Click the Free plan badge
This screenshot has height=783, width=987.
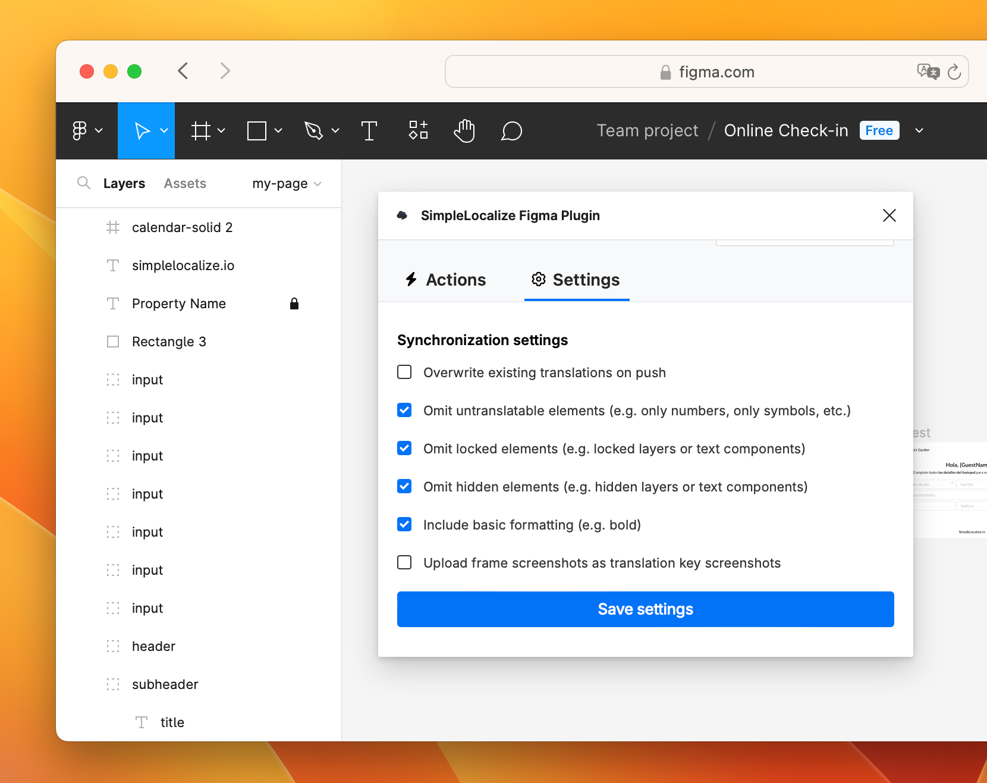click(x=879, y=130)
